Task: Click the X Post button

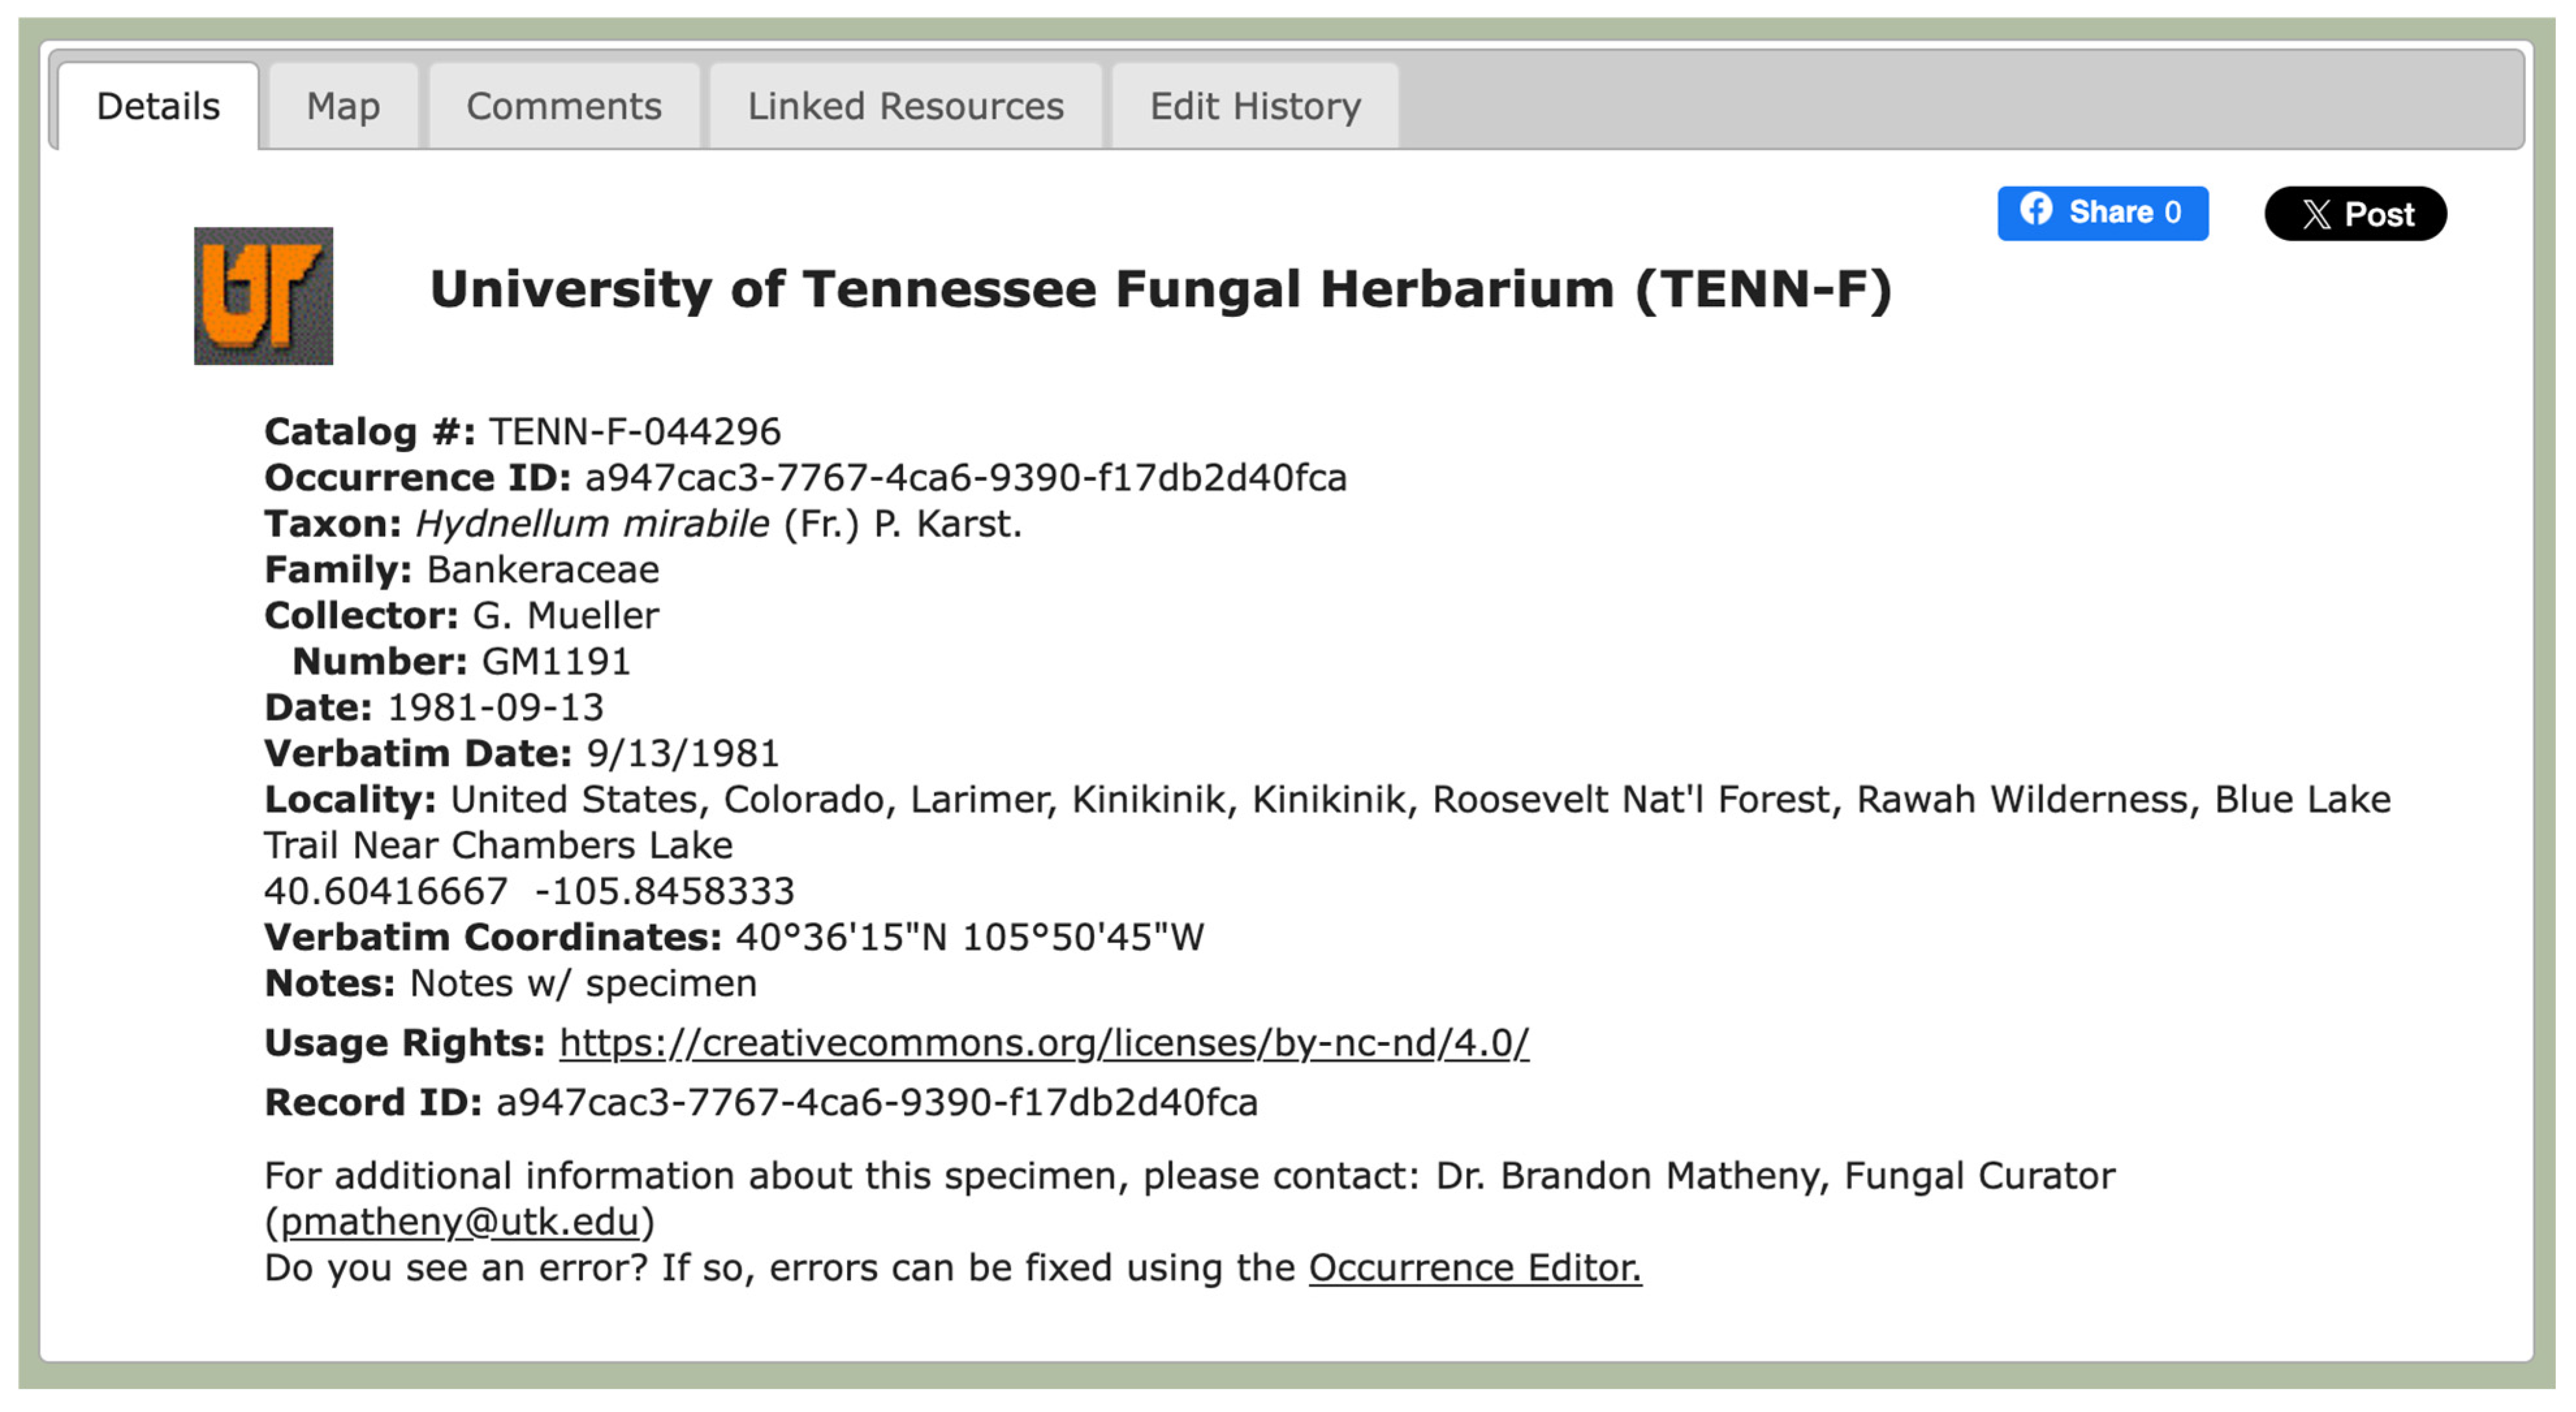Action: pyautogui.click(x=2354, y=213)
